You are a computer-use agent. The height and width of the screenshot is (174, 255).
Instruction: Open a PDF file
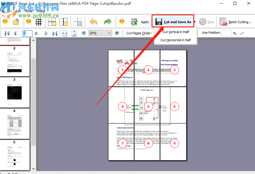(x=16, y=22)
